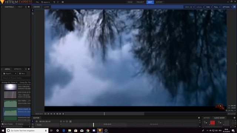237x133 pixels.
Task: Open CONTROLS panel options circle icon
Action: pos(29,7)
